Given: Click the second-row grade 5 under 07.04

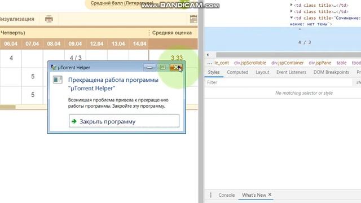Looking at the screenshot, I should click(33, 77).
